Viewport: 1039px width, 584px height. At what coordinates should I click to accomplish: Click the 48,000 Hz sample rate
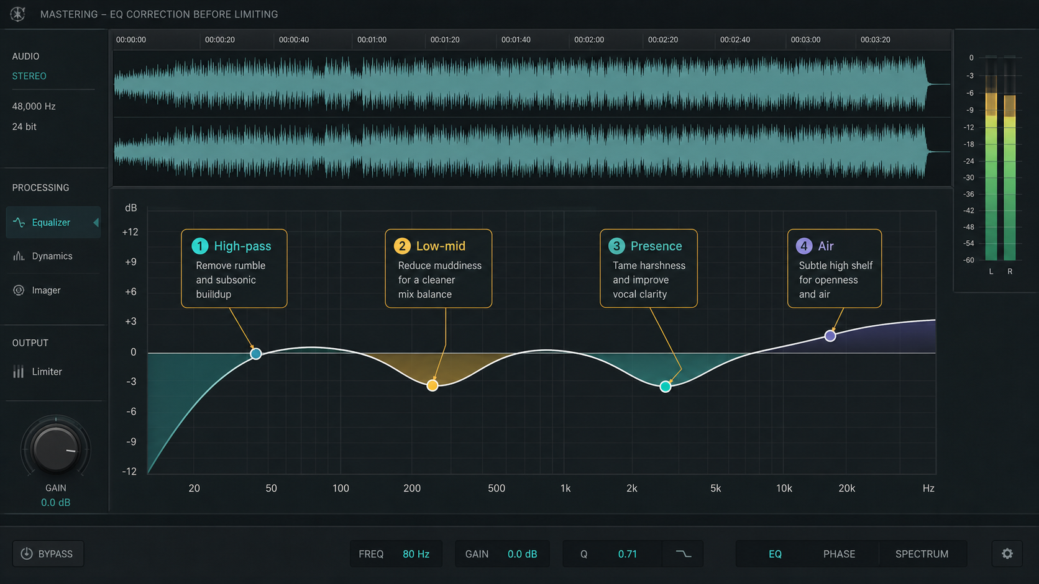click(x=34, y=106)
